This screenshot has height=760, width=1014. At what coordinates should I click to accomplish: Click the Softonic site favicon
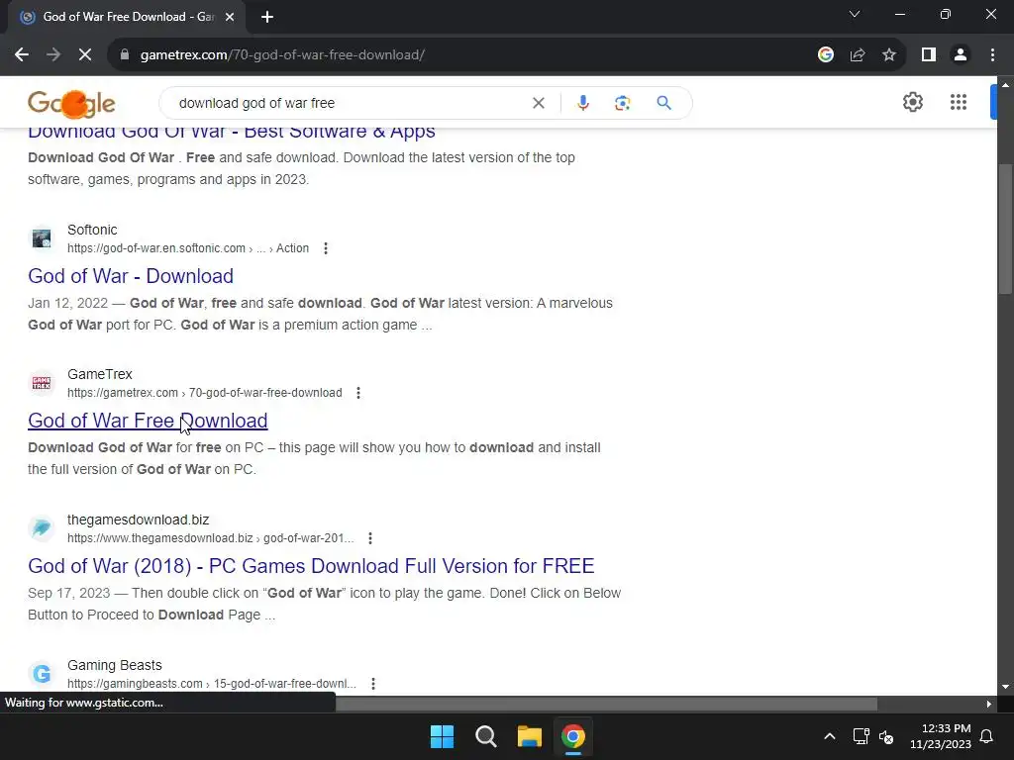tap(42, 238)
